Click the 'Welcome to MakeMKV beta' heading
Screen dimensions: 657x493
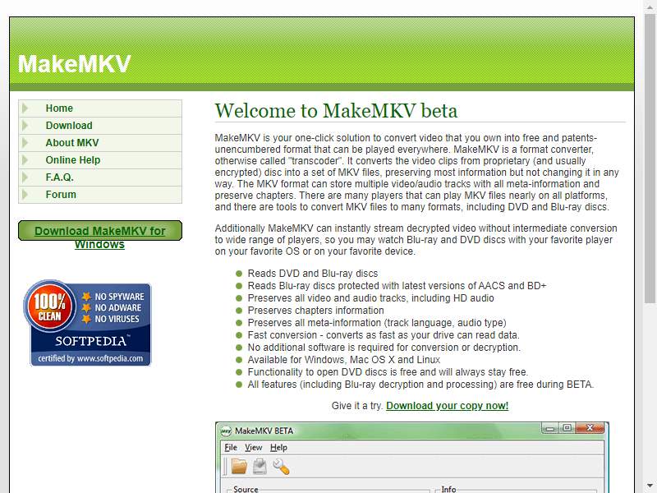click(336, 111)
